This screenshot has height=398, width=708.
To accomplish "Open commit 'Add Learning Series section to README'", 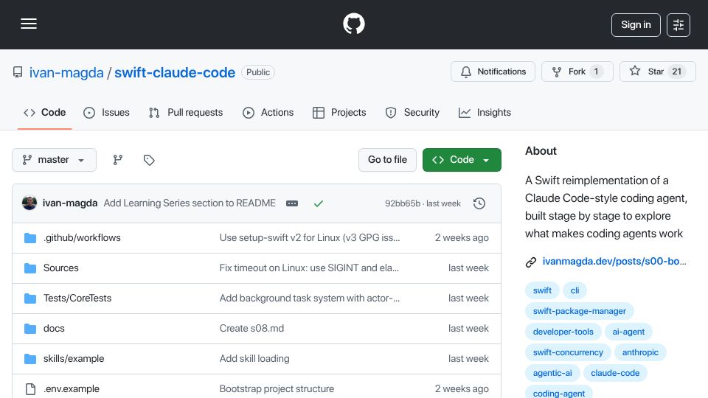I will (190, 203).
